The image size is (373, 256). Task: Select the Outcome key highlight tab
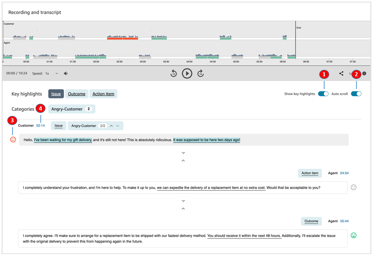click(77, 94)
